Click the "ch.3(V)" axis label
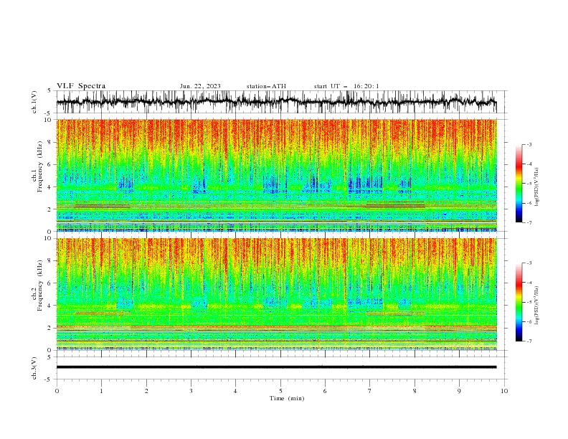 point(34,368)
